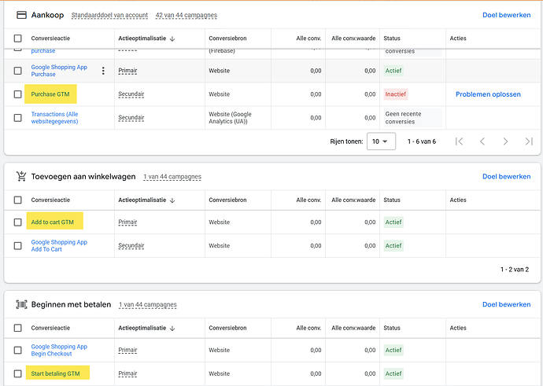
Task: Click Doel bewerken for Beginnen met betalen
Action: pos(506,304)
